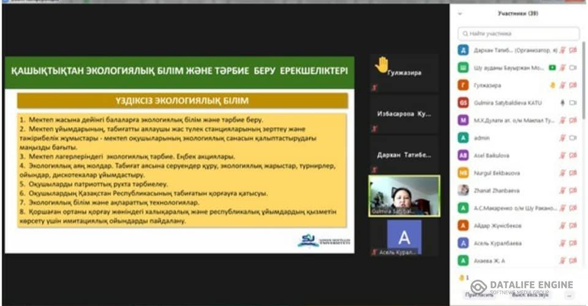Click the orange NB avatar for Nurgul Bekbauova
The height and width of the screenshot is (306, 588).
[464, 173]
